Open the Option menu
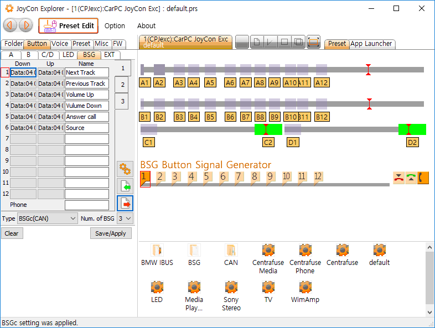The image size is (435, 328). 115,26
